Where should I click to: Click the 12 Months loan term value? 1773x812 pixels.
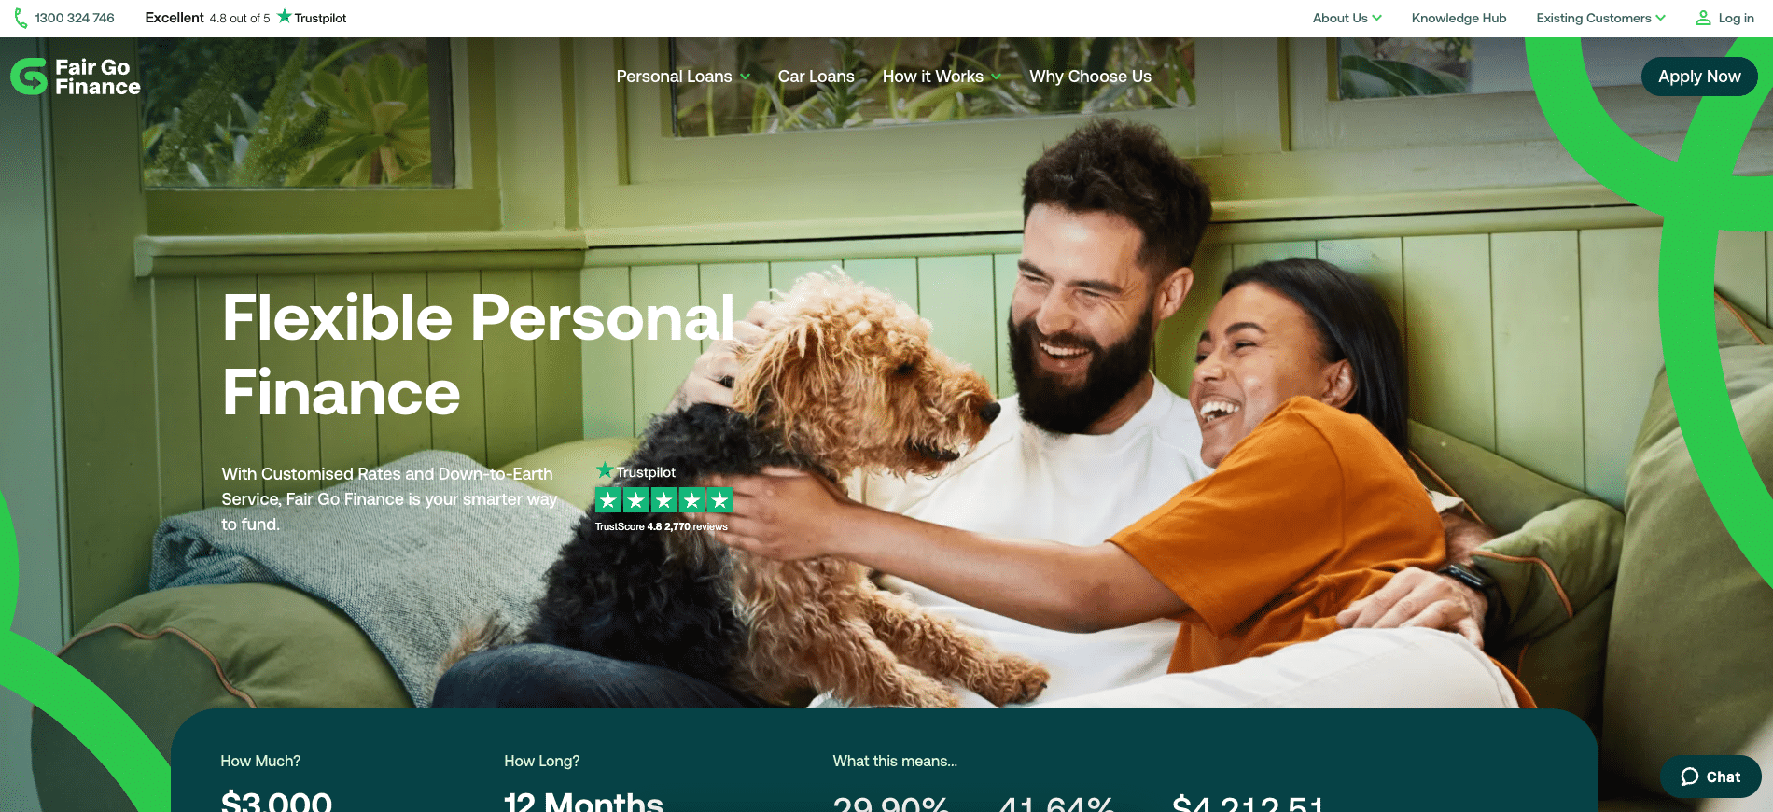pyautogui.click(x=583, y=801)
